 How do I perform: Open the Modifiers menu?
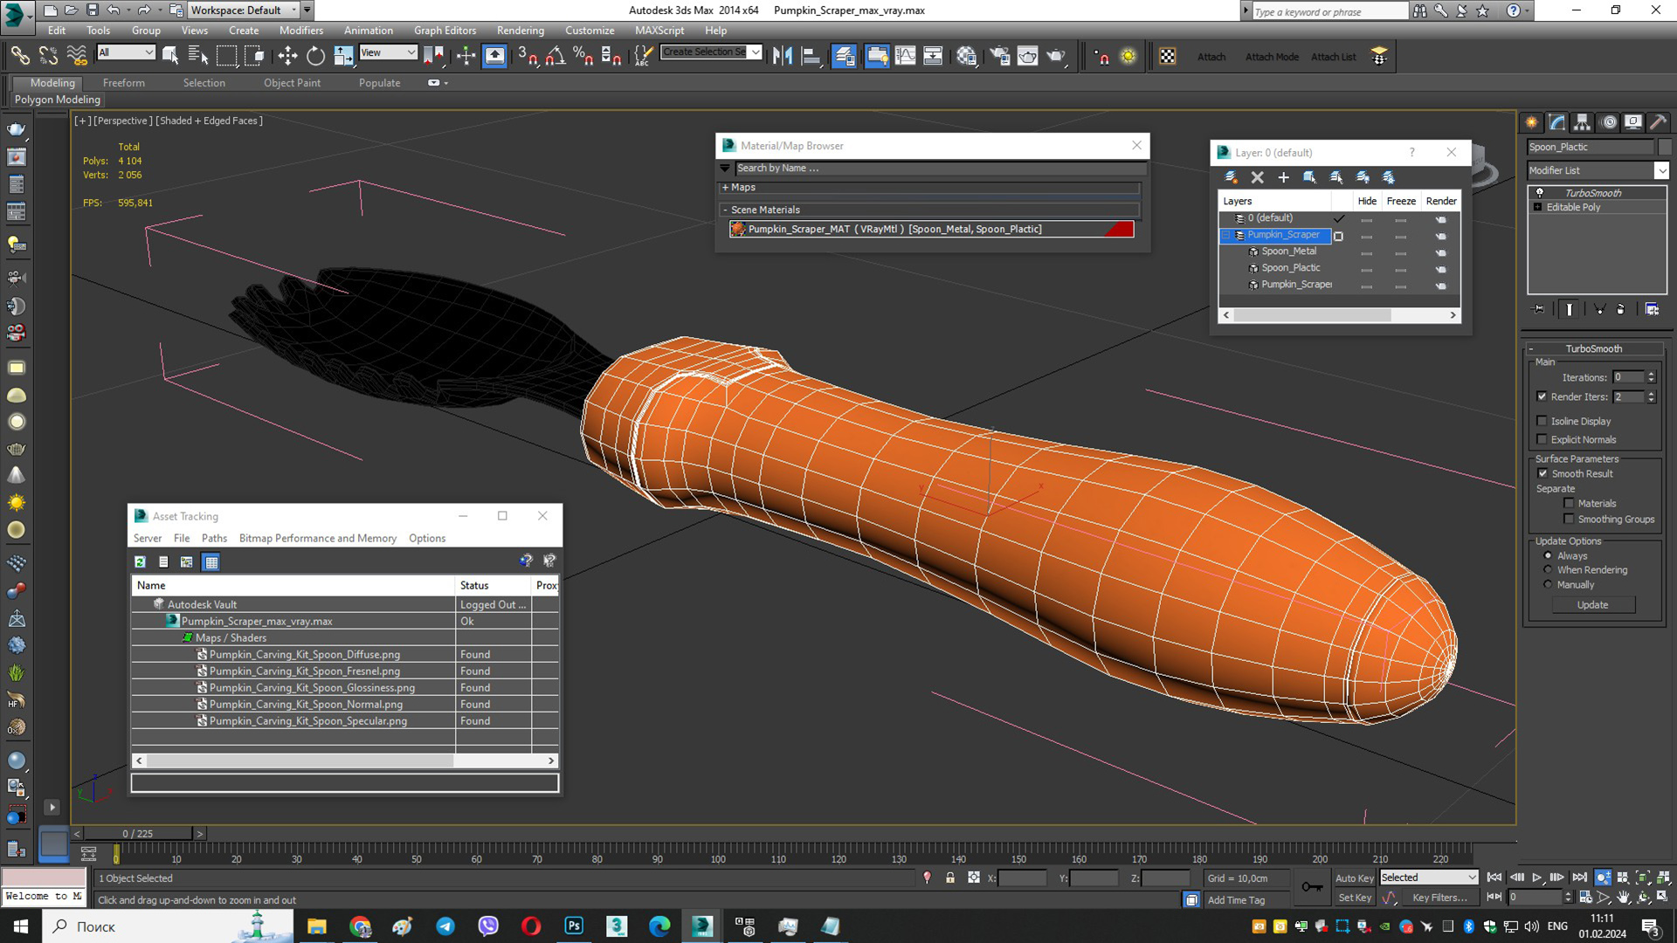coord(301,29)
